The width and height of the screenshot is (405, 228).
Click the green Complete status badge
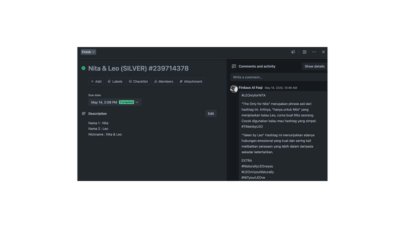(x=126, y=102)
